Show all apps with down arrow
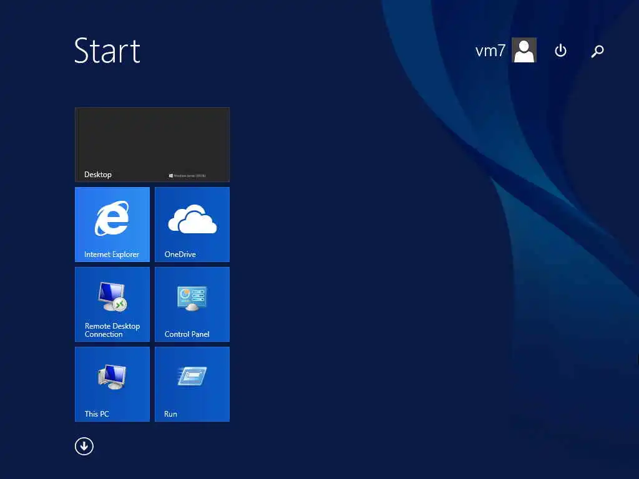This screenshot has height=479, width=639. coord(84,447)
